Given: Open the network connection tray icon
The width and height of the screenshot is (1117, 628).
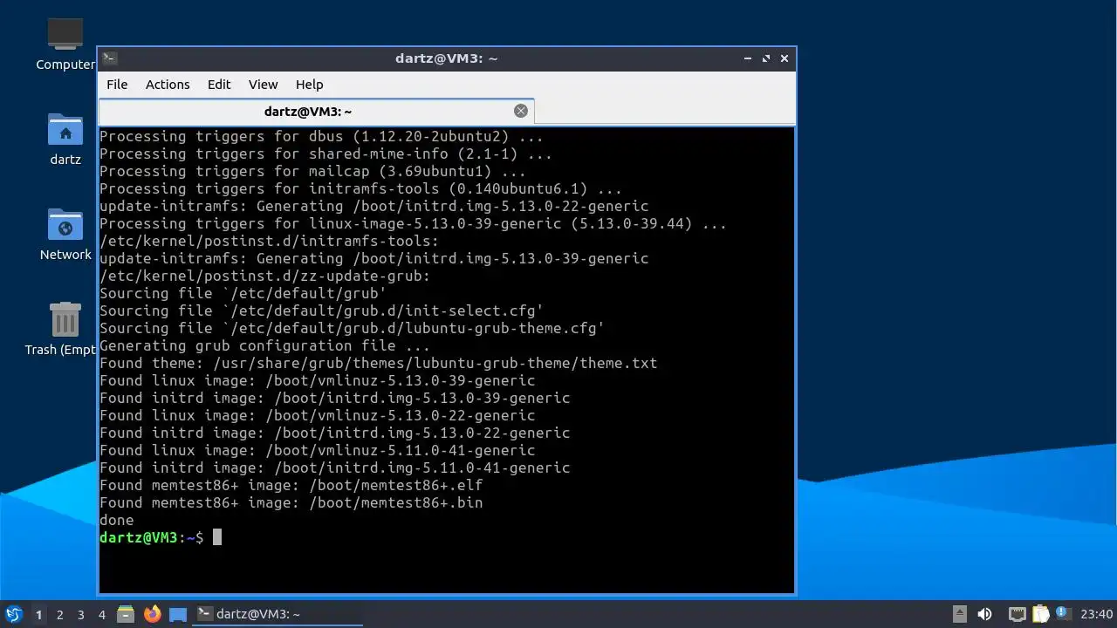Looking at the screenshot, I should tap(1017, 614).
